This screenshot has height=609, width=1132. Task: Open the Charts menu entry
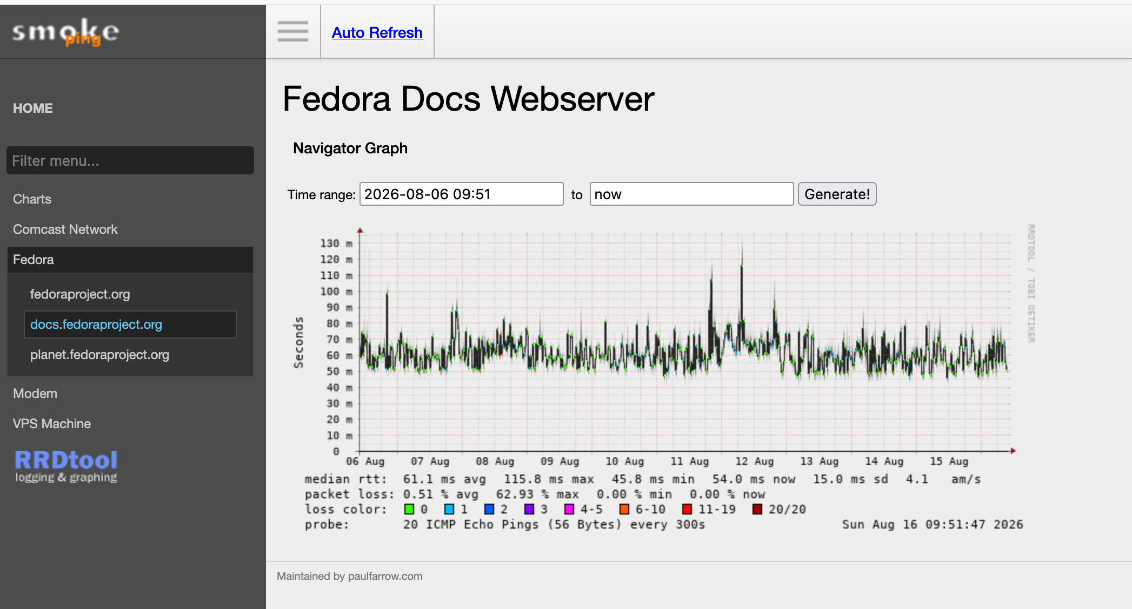[32, 199]
